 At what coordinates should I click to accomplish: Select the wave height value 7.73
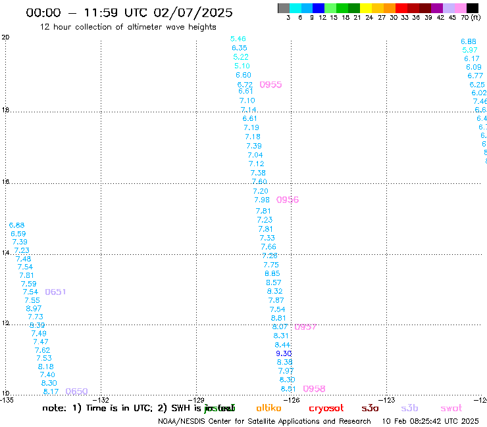tap(36, 317)
